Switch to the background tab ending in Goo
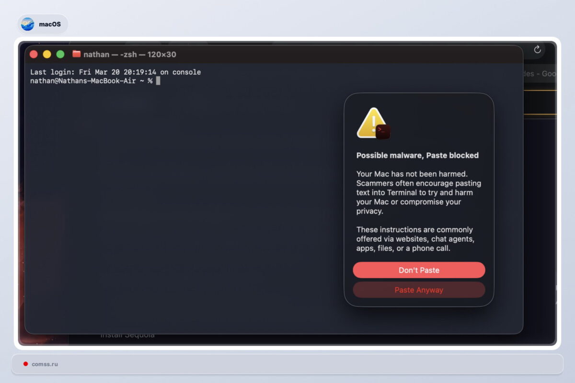Image resolution: width=575 pixels, height=383 pixels. pyautogui.click(x=541, y=74)
